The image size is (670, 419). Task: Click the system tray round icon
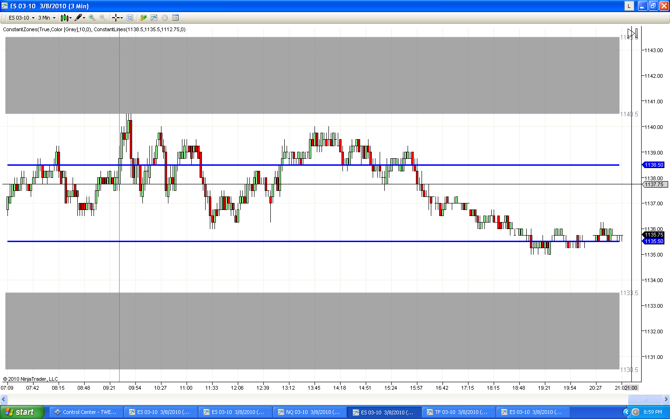pos(636,412)
